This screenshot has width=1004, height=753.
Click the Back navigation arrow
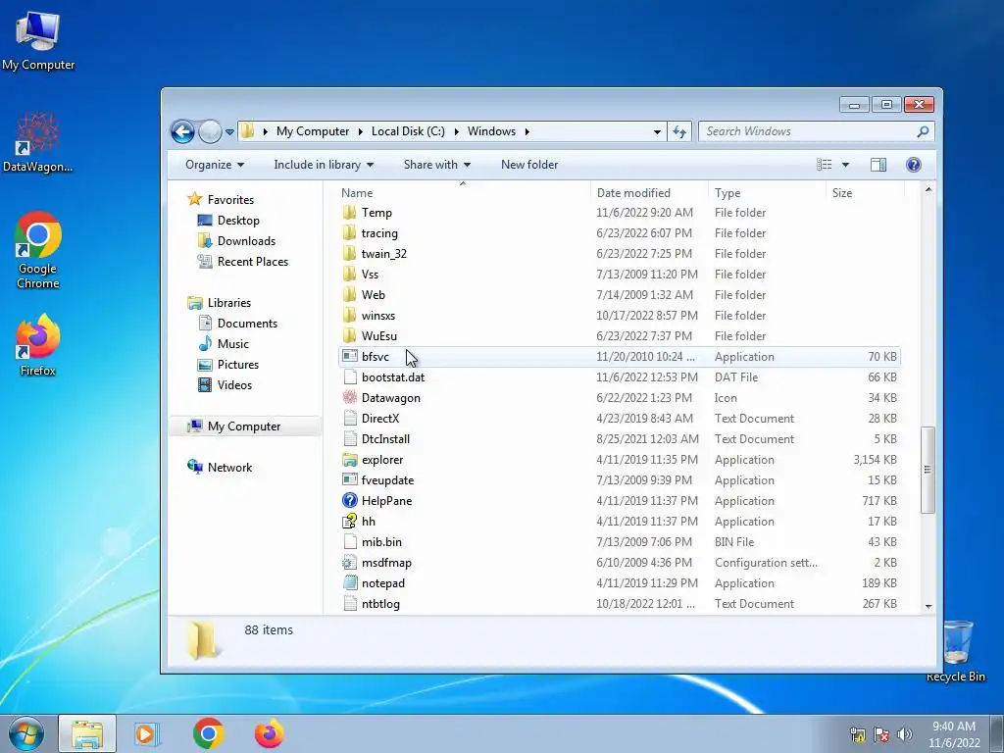[x=182, y=132]
